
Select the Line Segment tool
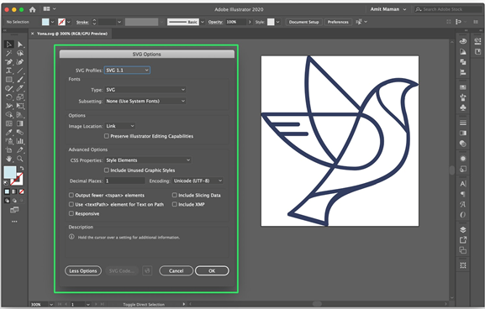(x=20, y=71)
